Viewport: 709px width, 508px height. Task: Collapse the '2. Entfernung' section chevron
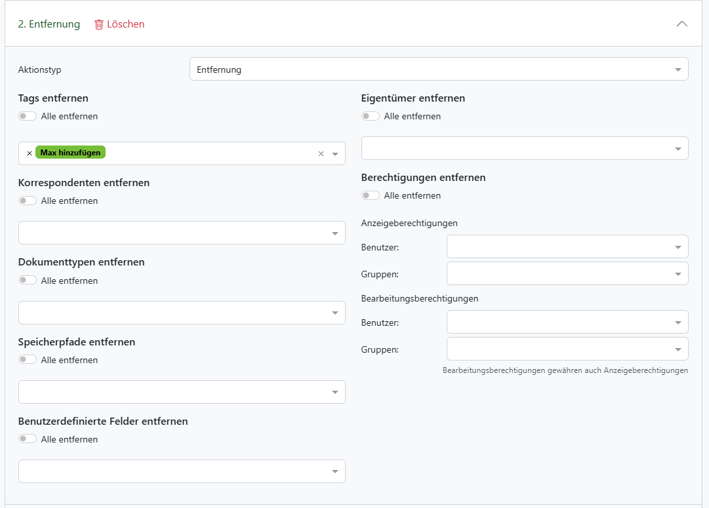pos(681,24)
